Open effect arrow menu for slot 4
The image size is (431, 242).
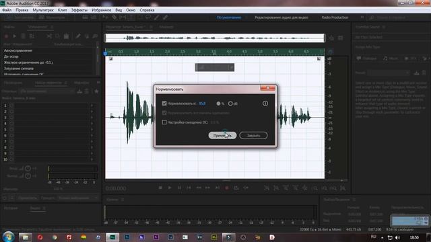(92, 124)
